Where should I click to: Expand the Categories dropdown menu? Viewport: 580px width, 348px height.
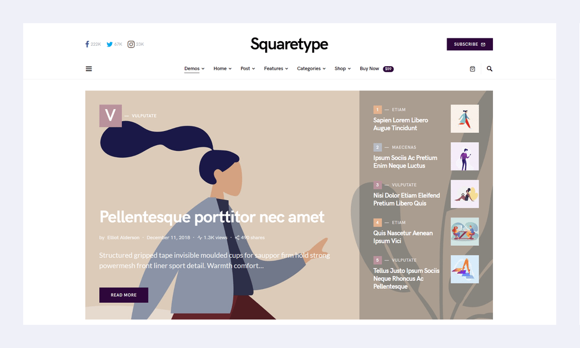click(x=311, y=69)
